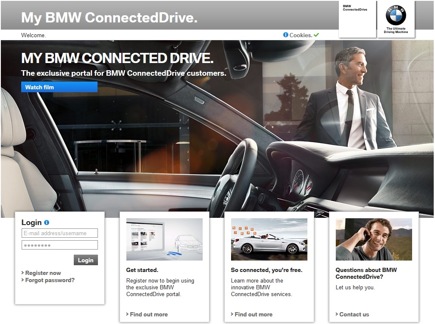Click the Let us help you. text
This screenshot has height=324, width=435.
pyautogui.click(x=355, y=288)
